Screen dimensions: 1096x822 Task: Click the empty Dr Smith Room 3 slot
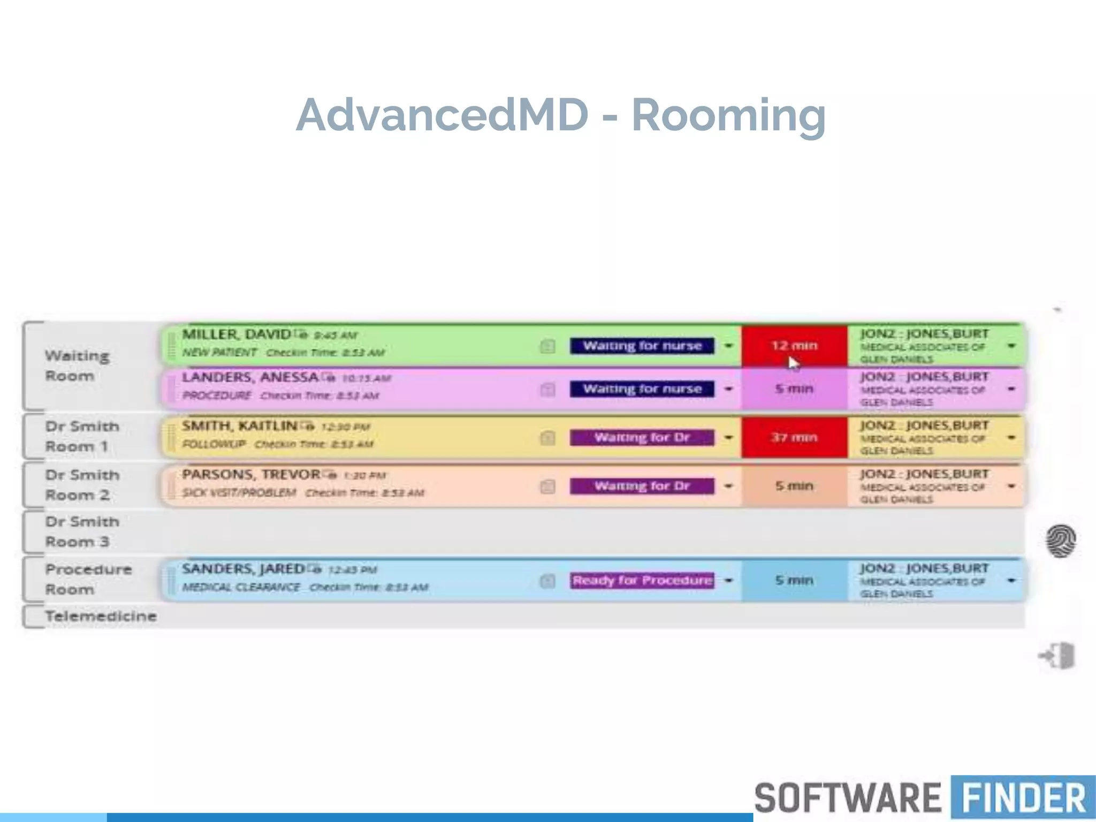pyautogui.click(x=593, y=531)
